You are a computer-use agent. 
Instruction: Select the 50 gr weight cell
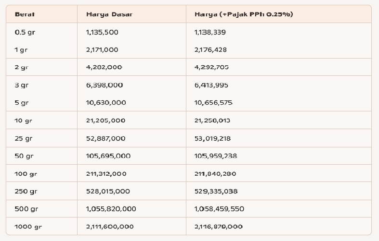pyautogui.click(x=24, y=156)
